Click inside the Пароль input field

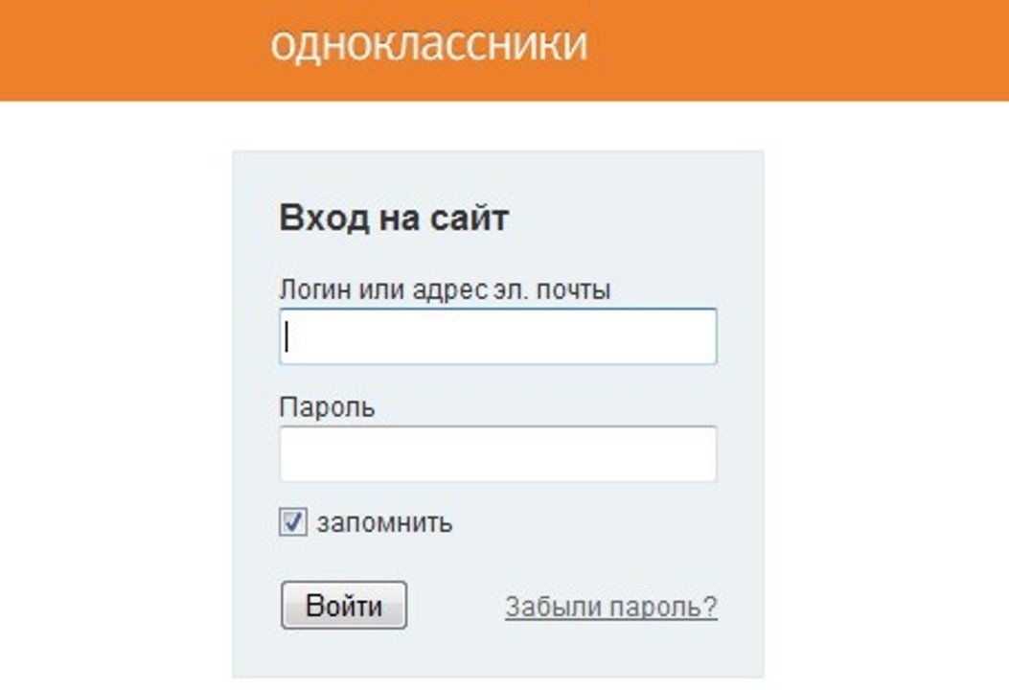(x=497, y=453)
